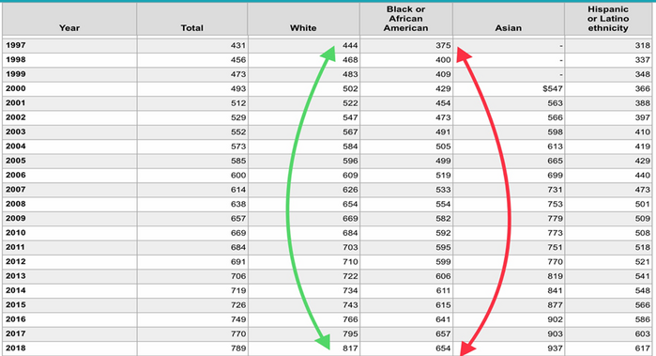
Task: Select the White value 817 for 2018
Action: [x=350, y=348]
